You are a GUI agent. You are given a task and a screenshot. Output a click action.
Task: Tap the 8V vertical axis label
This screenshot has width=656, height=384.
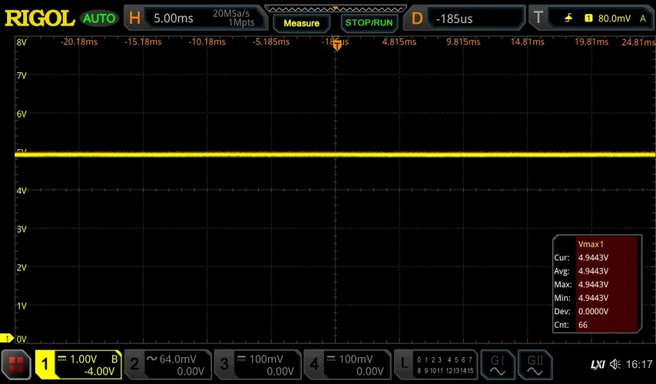[x=22, y=42]
